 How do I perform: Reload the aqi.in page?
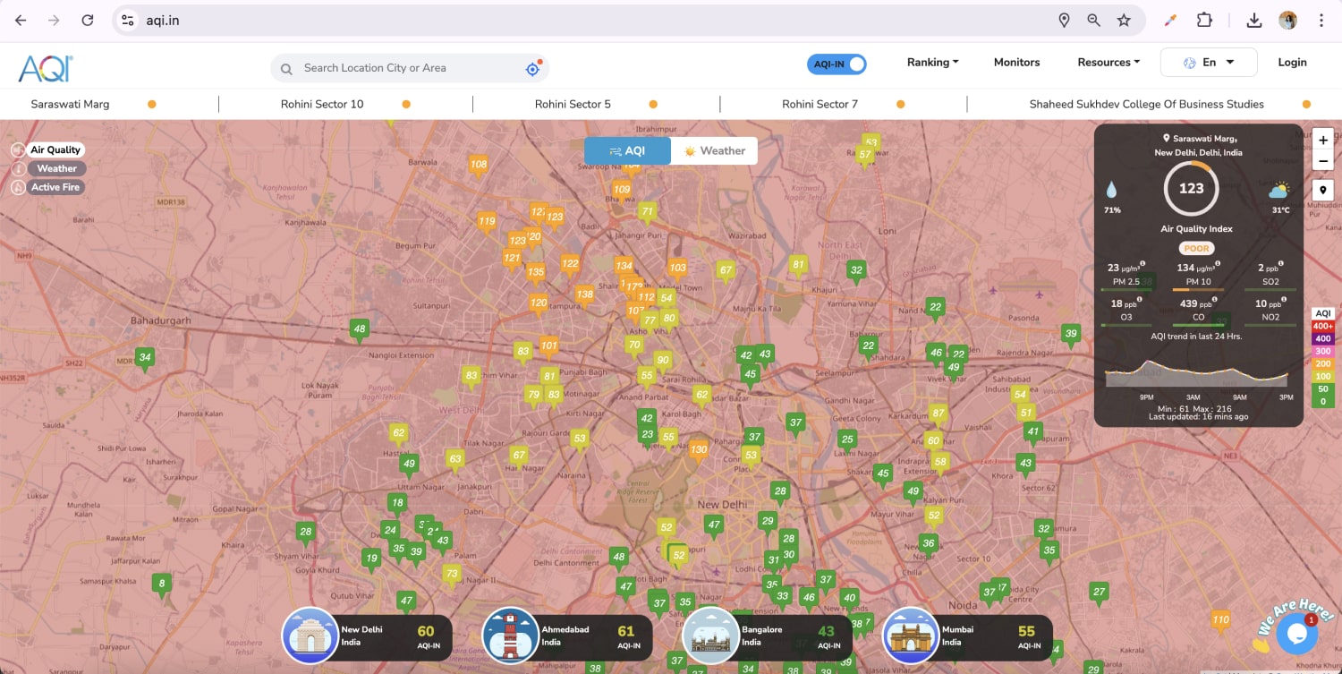87,20
